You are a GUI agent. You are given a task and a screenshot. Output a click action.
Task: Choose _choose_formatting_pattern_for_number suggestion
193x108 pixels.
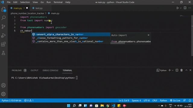tap(71, 38)
